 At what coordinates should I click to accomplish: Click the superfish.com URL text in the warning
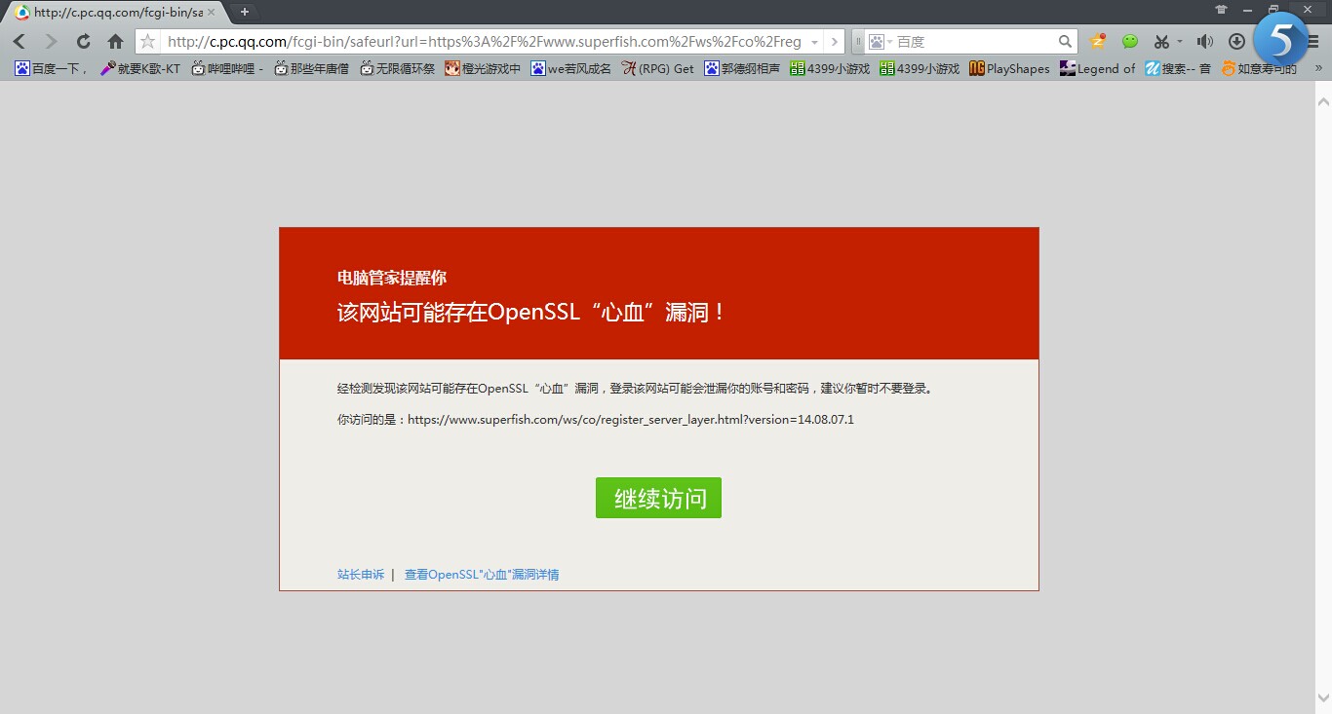point(631,420)
